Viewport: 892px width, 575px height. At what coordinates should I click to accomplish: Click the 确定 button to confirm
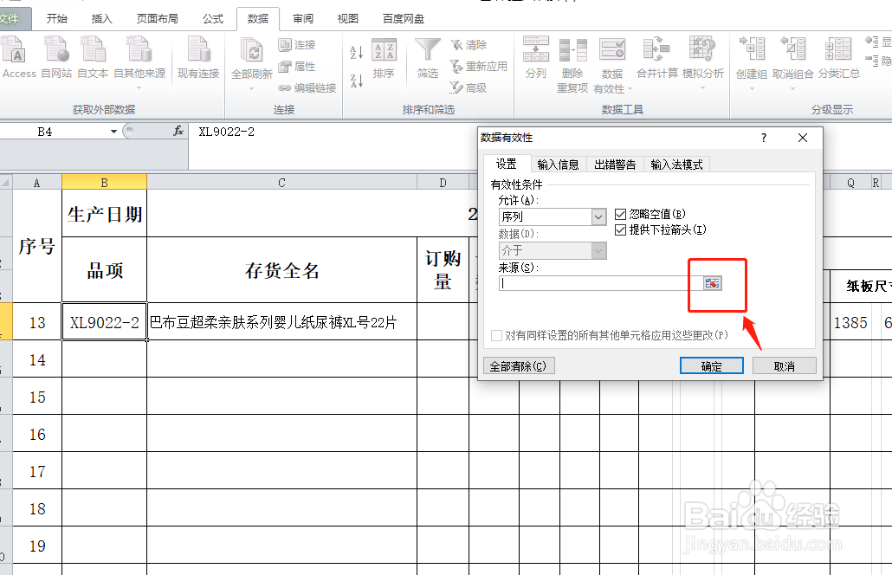(x=711, y=365)
